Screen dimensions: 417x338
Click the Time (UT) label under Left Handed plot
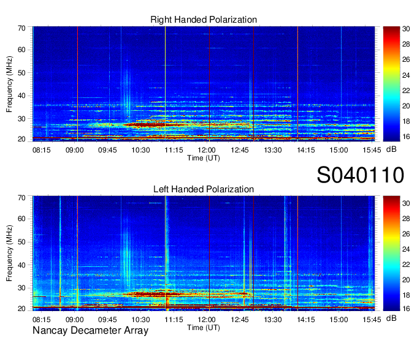tap(204, 328)
